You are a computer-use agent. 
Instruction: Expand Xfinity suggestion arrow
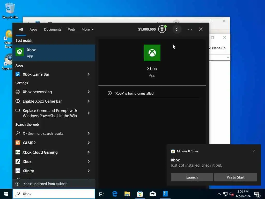(x=89, y=171)
